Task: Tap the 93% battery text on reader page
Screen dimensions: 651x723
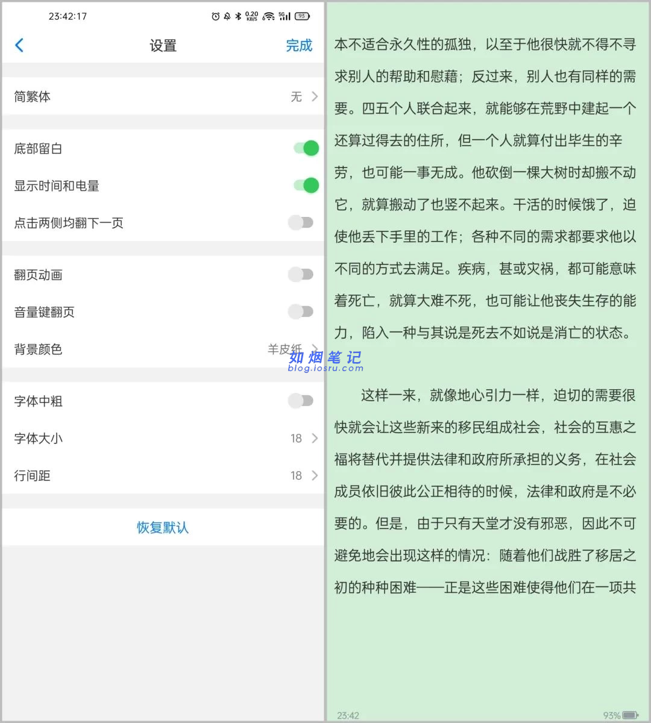Action: tap(611, 715)
